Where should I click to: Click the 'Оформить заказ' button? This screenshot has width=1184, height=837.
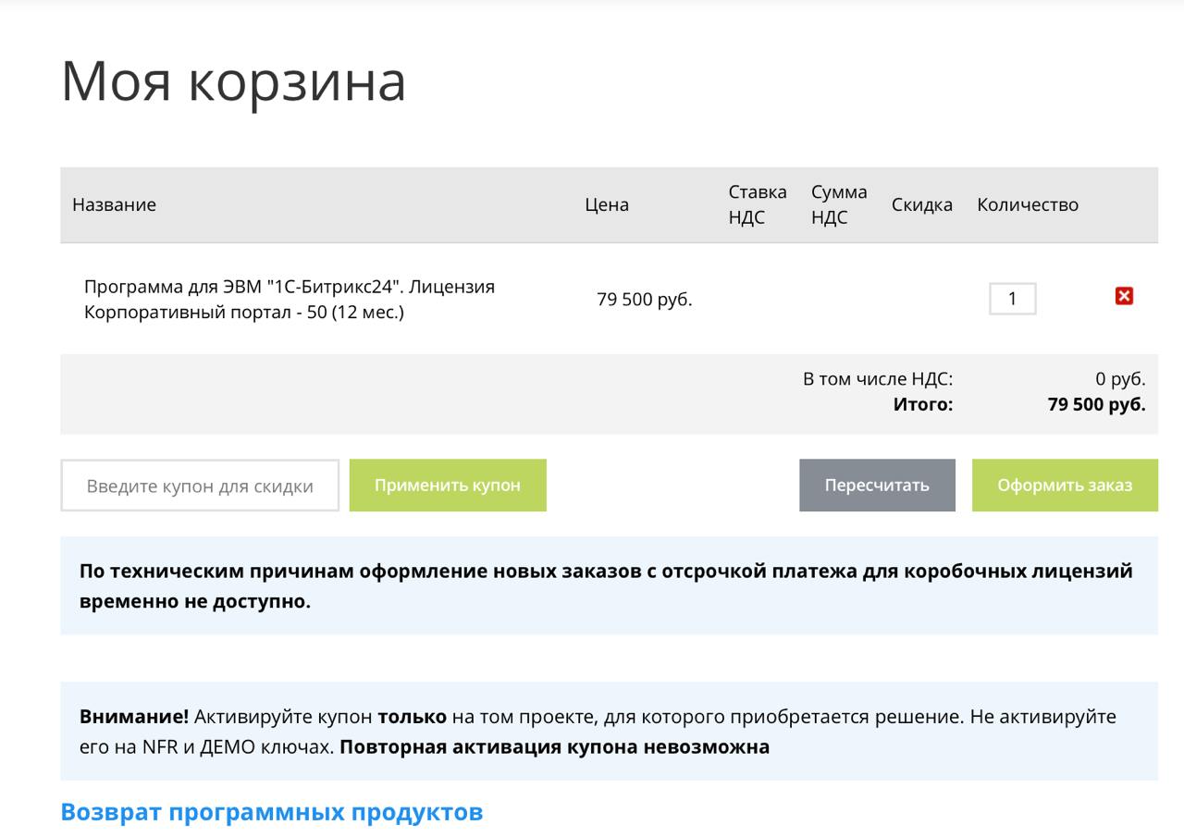[1065, 486]
